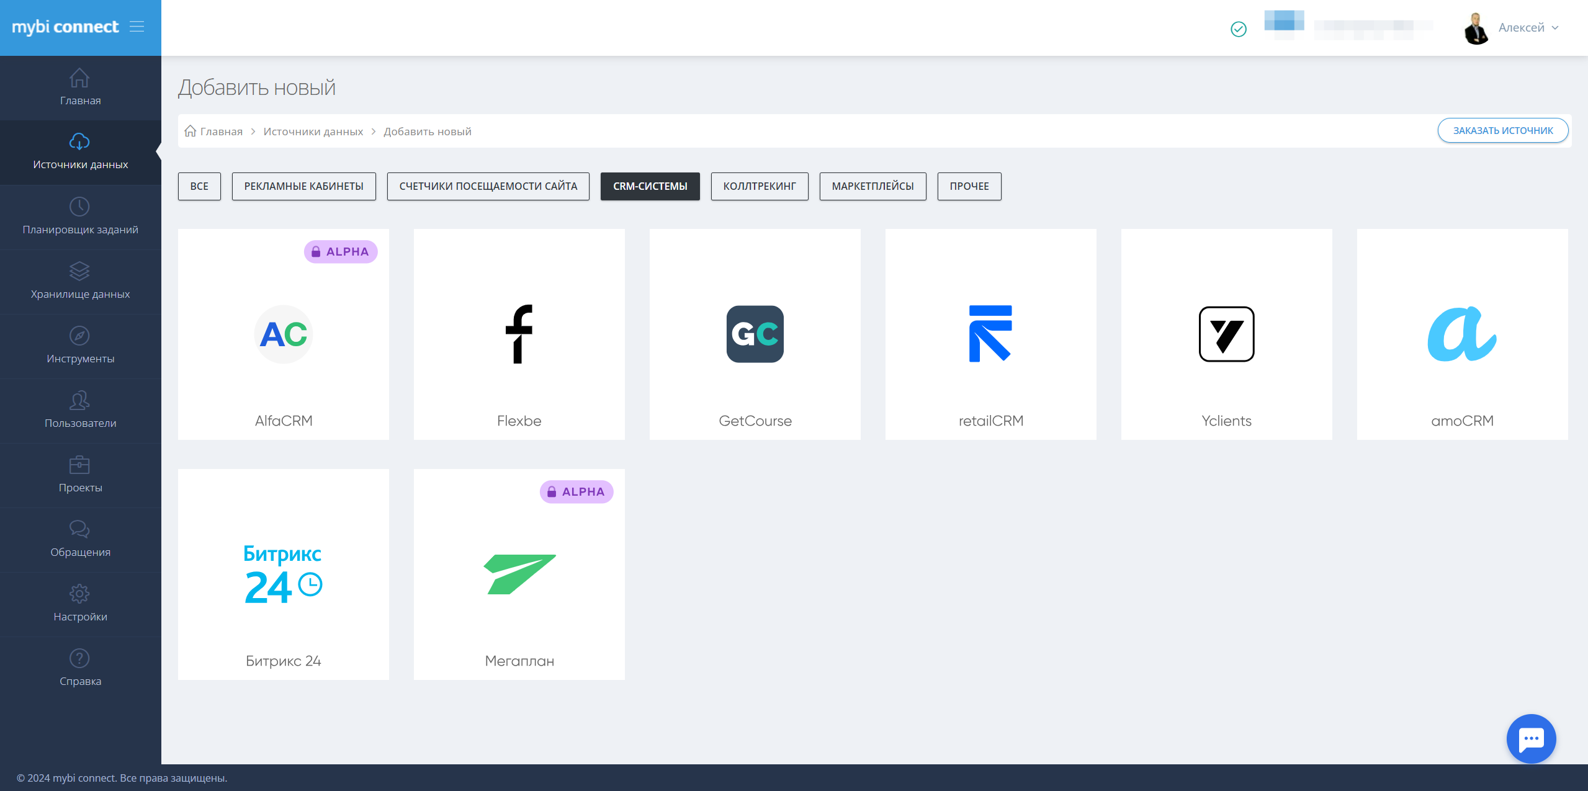
Task: Open Справка help icon in sidebar
Action: (x=79, y=658)
